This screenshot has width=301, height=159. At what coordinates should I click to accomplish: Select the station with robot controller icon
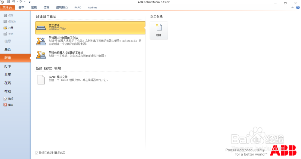(41, 41)
